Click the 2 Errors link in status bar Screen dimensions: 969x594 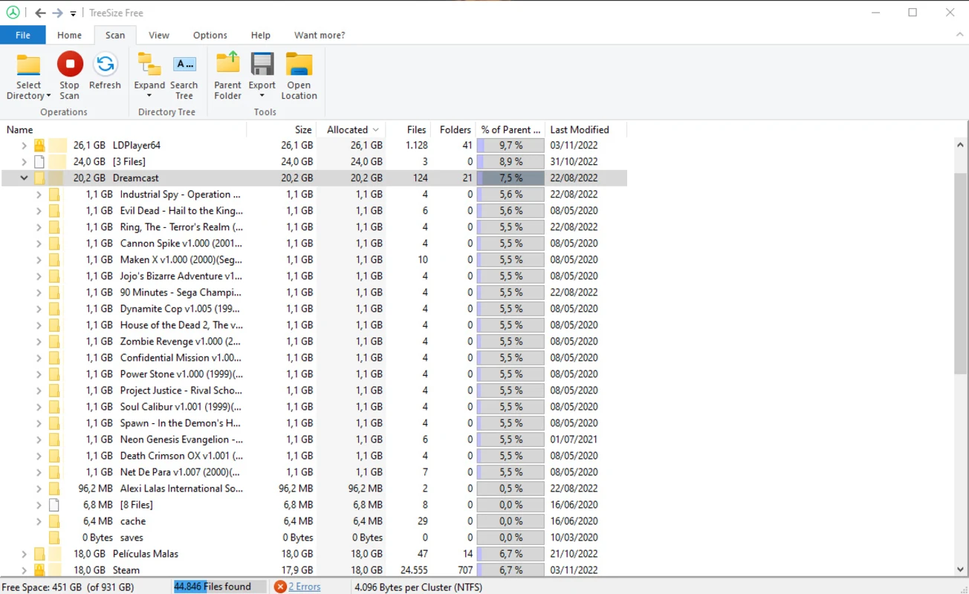305,586
